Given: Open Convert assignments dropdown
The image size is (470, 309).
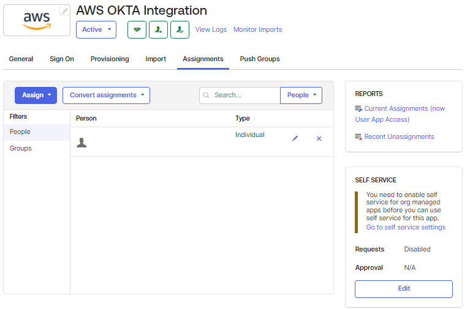Looking at the screenshot, I should [x=106, y=95].
